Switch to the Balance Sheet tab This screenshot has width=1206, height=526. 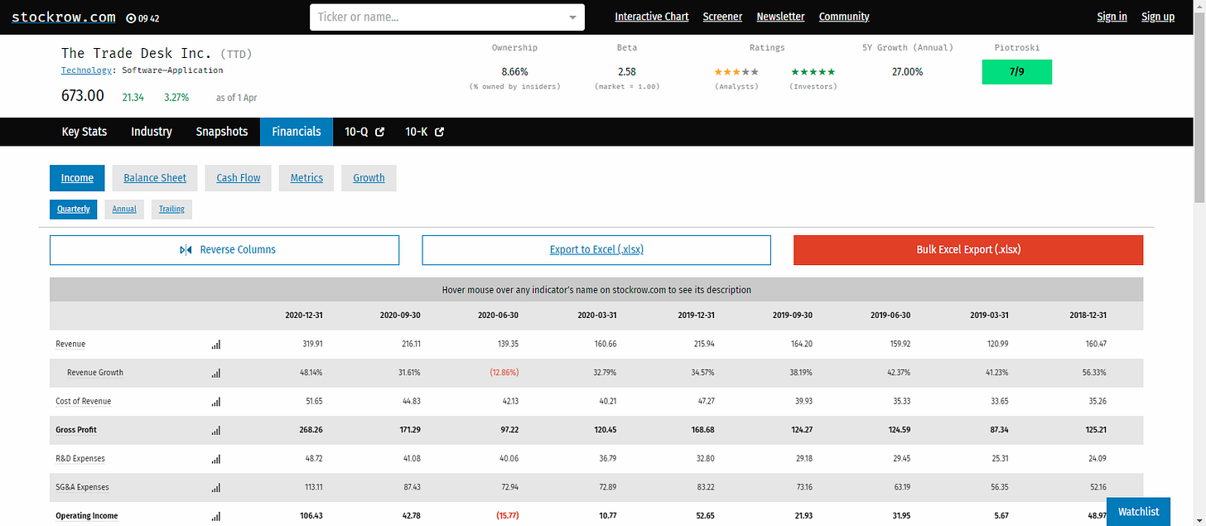155,178
